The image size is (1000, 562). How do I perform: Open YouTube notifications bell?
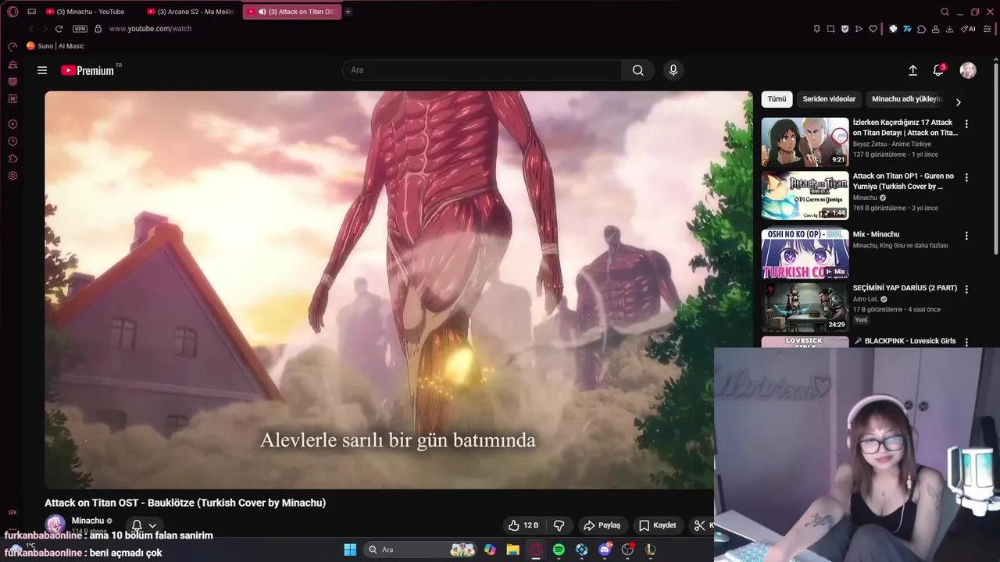coord(938,70)
